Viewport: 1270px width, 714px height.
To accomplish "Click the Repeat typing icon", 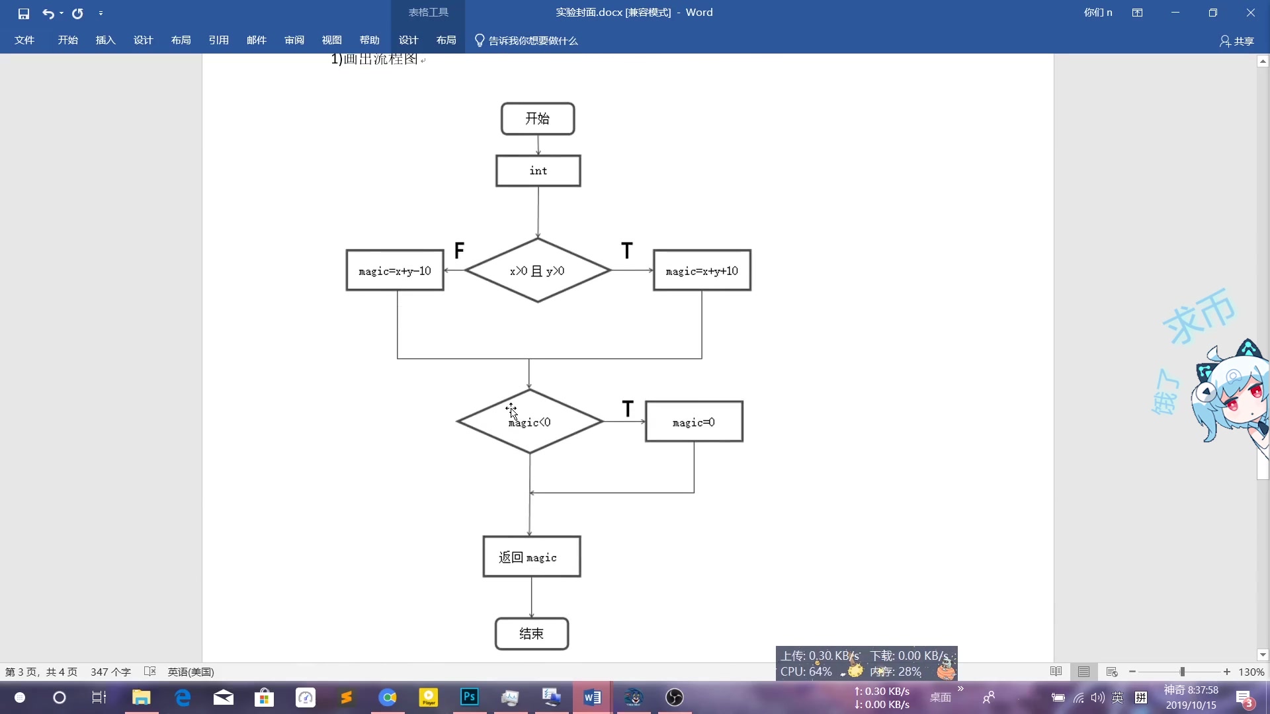I will [x=77, y=13].
